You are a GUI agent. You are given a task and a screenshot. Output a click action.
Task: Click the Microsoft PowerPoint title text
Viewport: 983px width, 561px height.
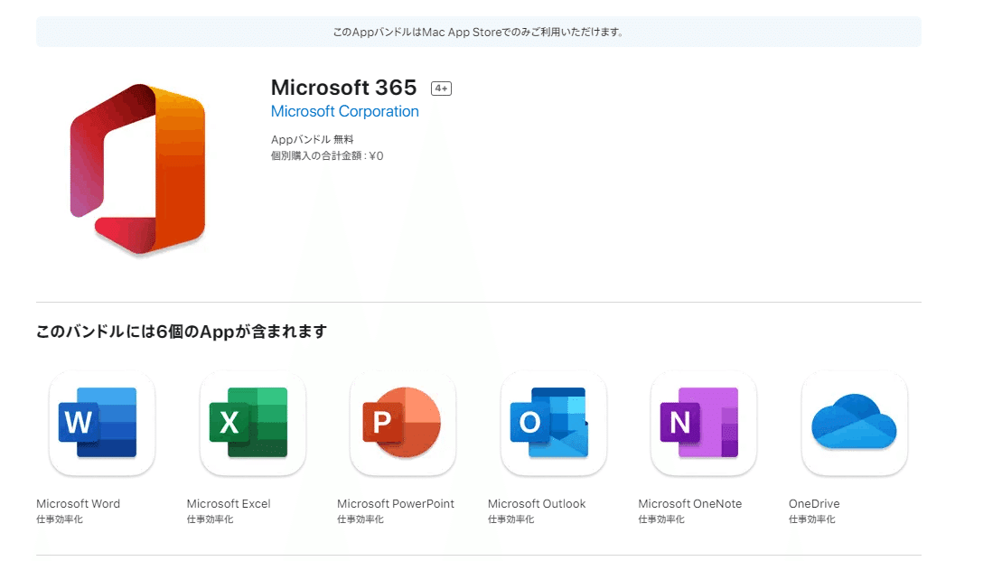point(396,503)
